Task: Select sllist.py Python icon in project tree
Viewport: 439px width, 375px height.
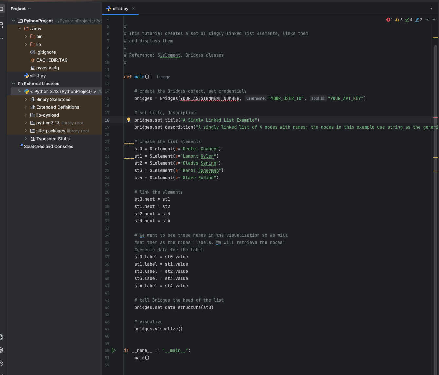Action: (x=27, y=76)
